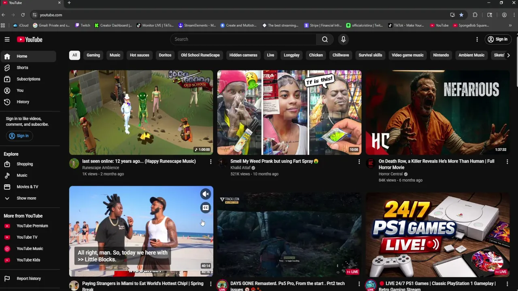The height and width of the screenshot is (291, 518).
Task: Select the Doritos filter chip
Action: pyautogui.click(x=165, y=55)
